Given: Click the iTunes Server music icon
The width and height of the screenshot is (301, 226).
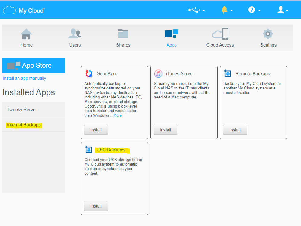Looking at the screenshot, I should click(x=158, y=74).
